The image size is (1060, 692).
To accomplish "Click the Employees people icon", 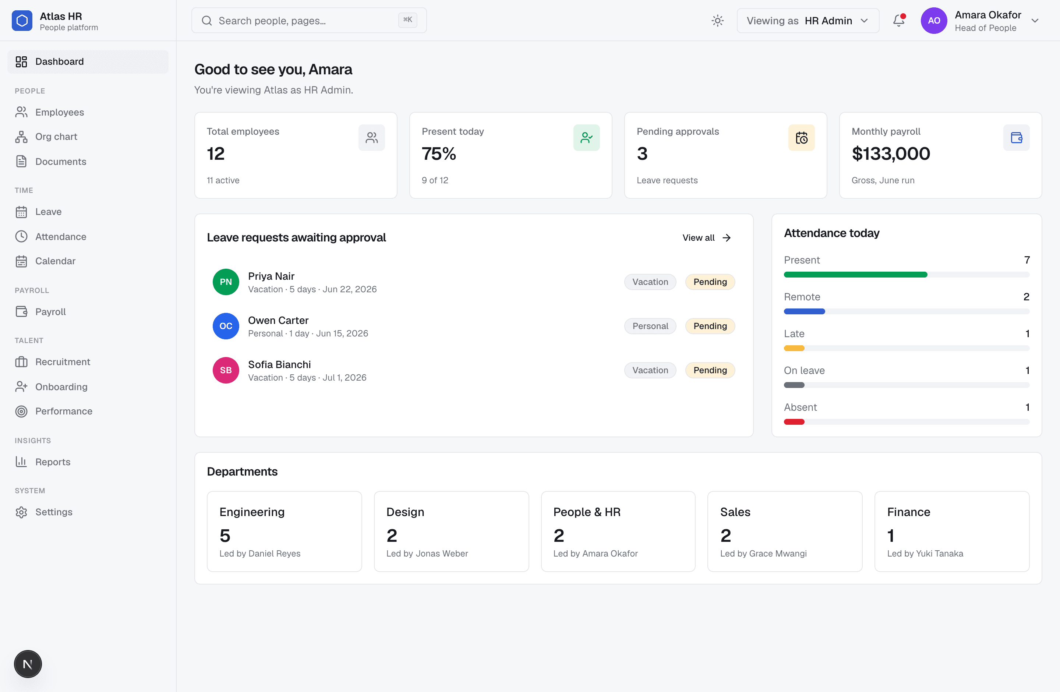I will point(21,112).
